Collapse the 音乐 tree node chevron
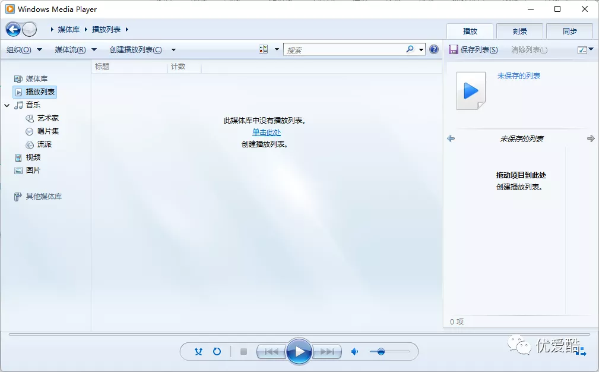The height and width of the screenshot is (372, 599). [7, 105]
